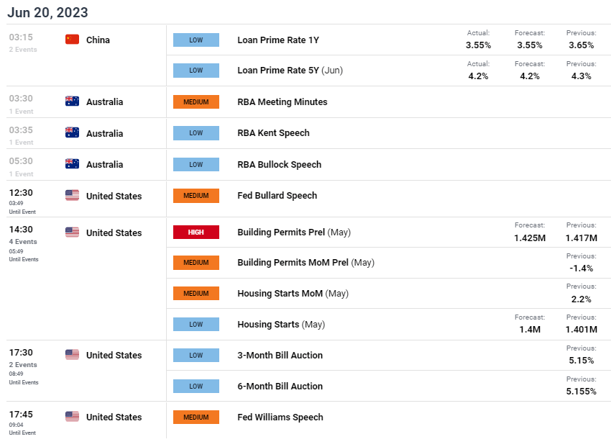Screen dimensions: 611x447
Task: Click LOW badge beside Loan Prime Rate 1Y
Action: [196, 40]
